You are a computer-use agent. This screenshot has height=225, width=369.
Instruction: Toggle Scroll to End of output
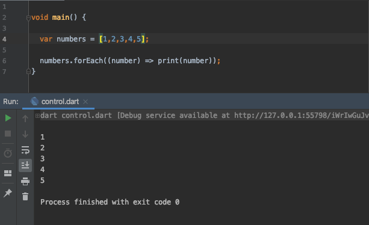click(x=25, y=165)
